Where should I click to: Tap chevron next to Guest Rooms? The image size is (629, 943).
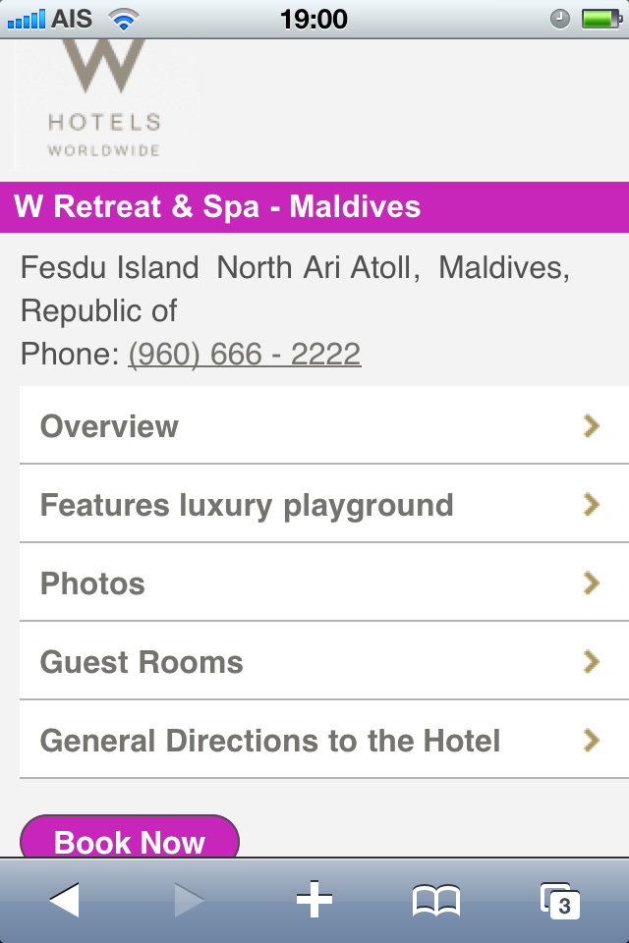tap(591, 661)
